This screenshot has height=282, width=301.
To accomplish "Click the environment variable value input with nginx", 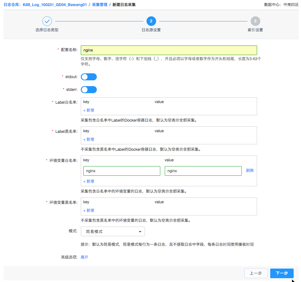I will pyautogui.click(x=203, y=171).
